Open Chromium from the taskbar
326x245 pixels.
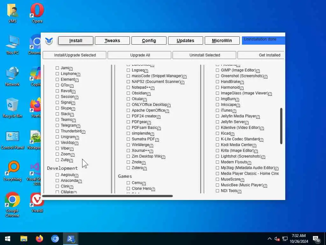click(55, 239)
